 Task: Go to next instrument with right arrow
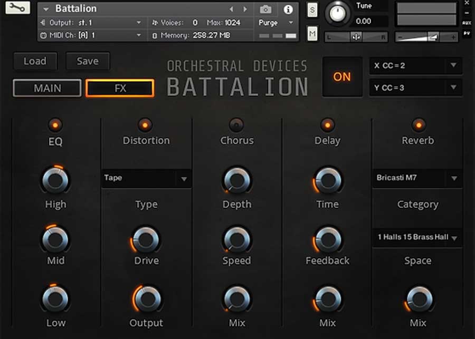click(245, 9)
